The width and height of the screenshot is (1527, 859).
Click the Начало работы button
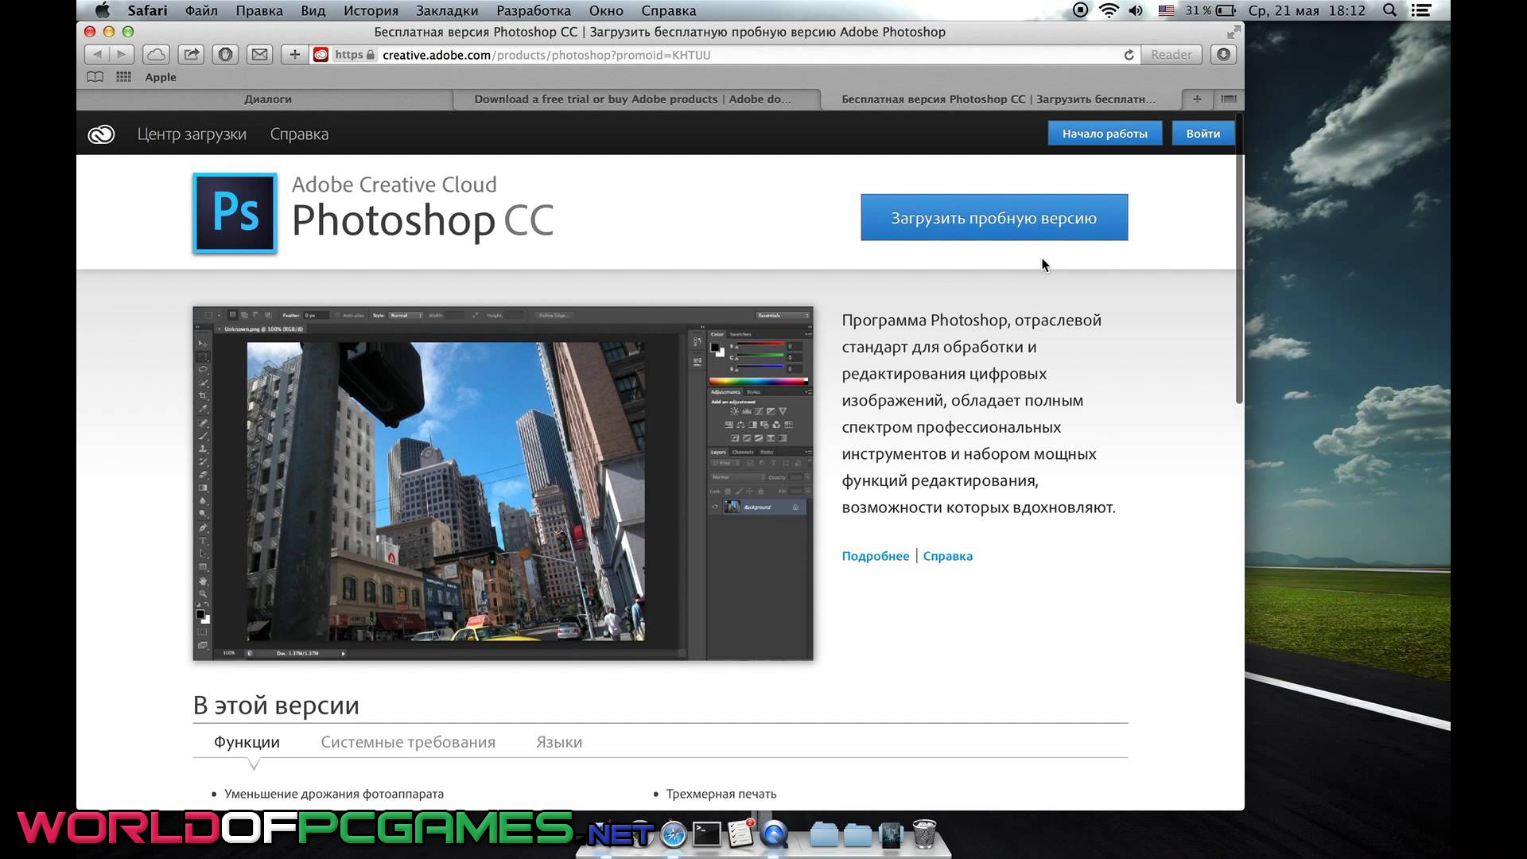coord(1105,134)
